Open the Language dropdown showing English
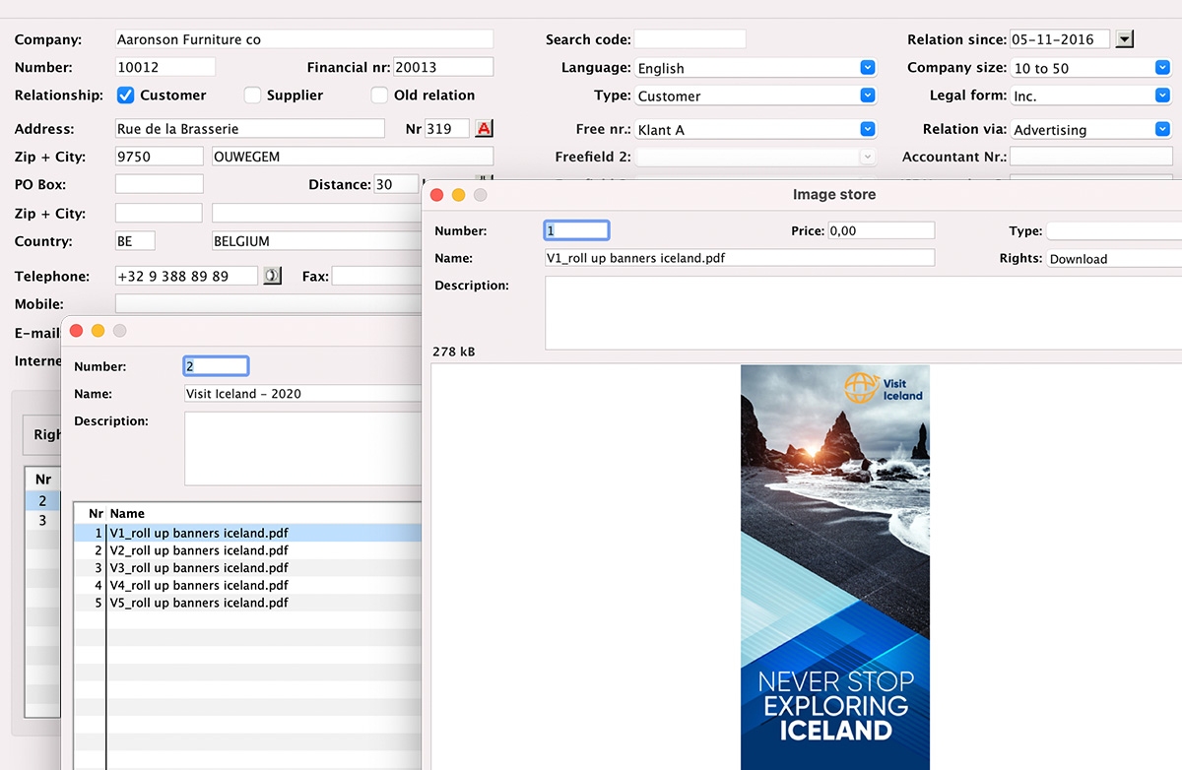This screenshot has height=770, width=1182. (755, 68)
